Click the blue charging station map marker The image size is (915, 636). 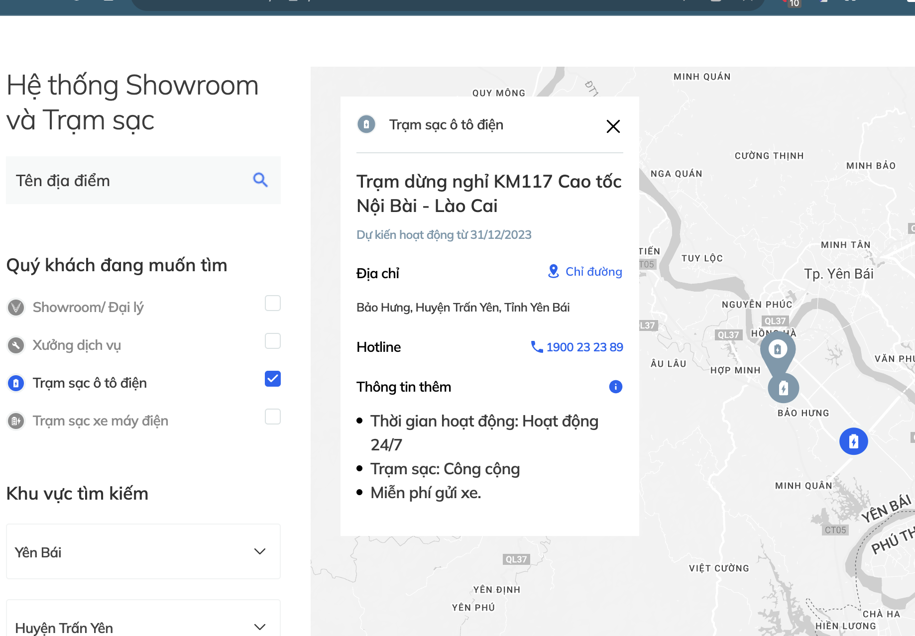(853, 441)
